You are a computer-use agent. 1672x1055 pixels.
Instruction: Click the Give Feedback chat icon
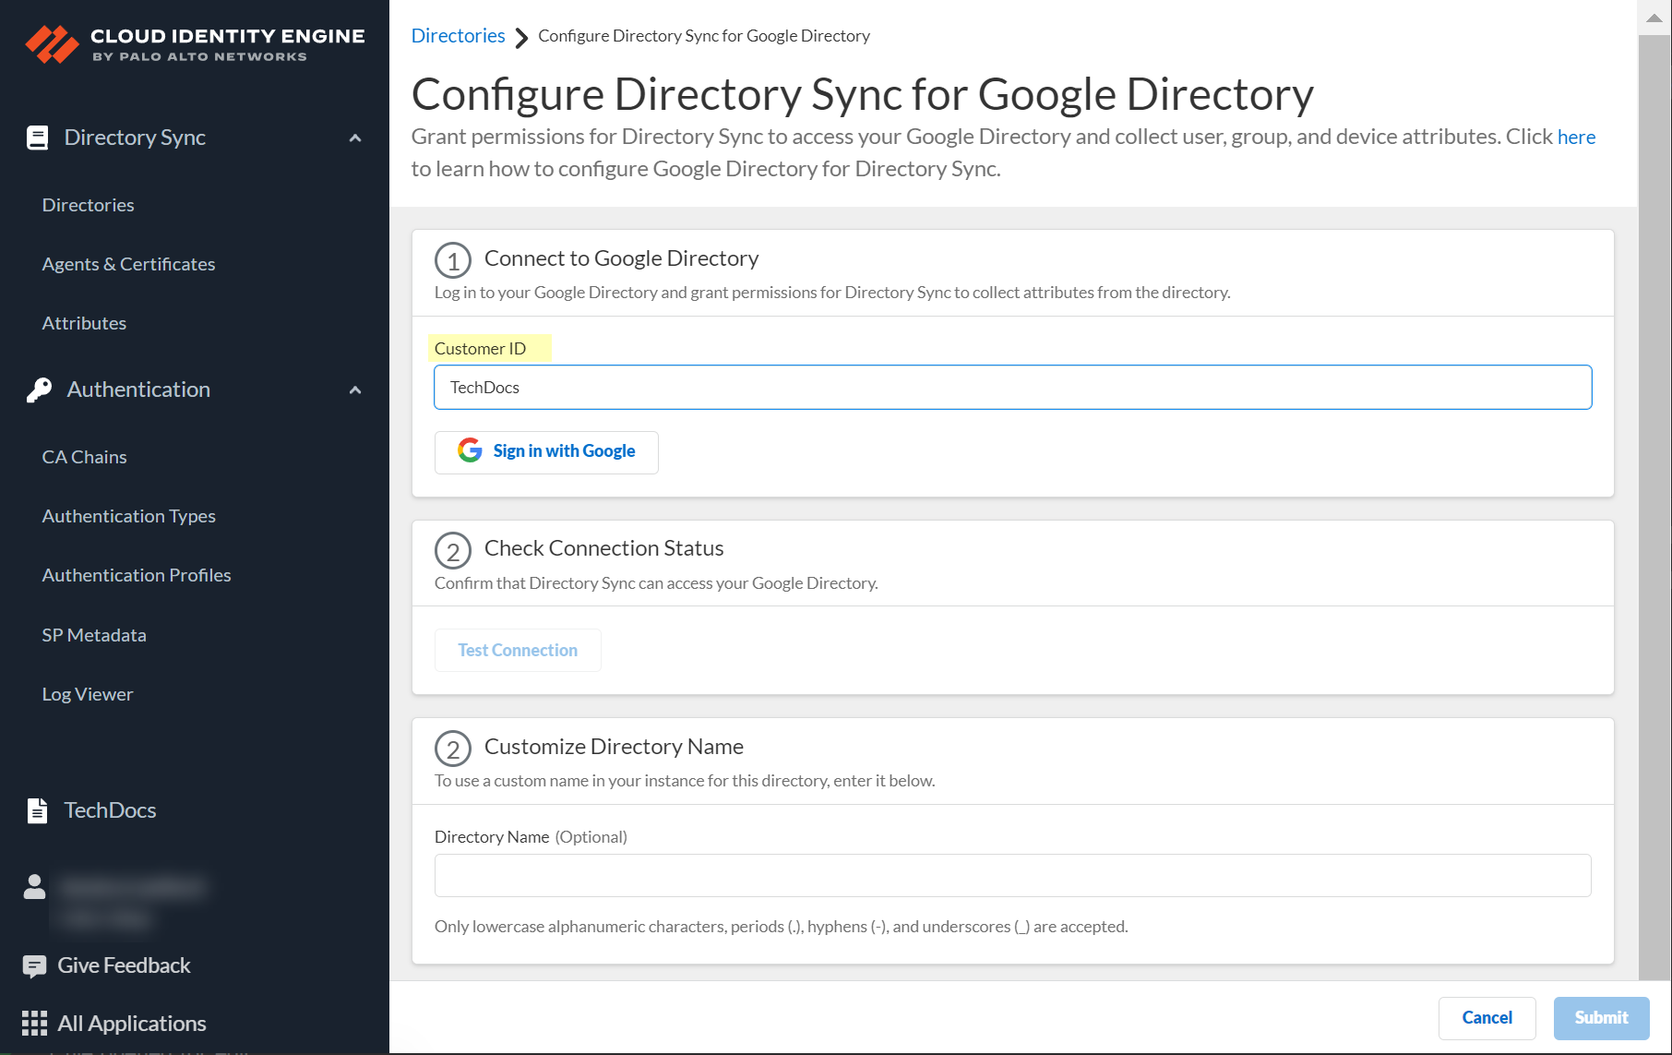pyautogui.click(x=34, y=966)
